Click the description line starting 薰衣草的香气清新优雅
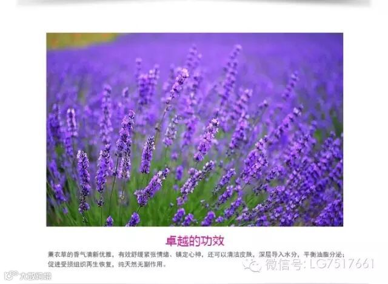 (x=196, y=254)
